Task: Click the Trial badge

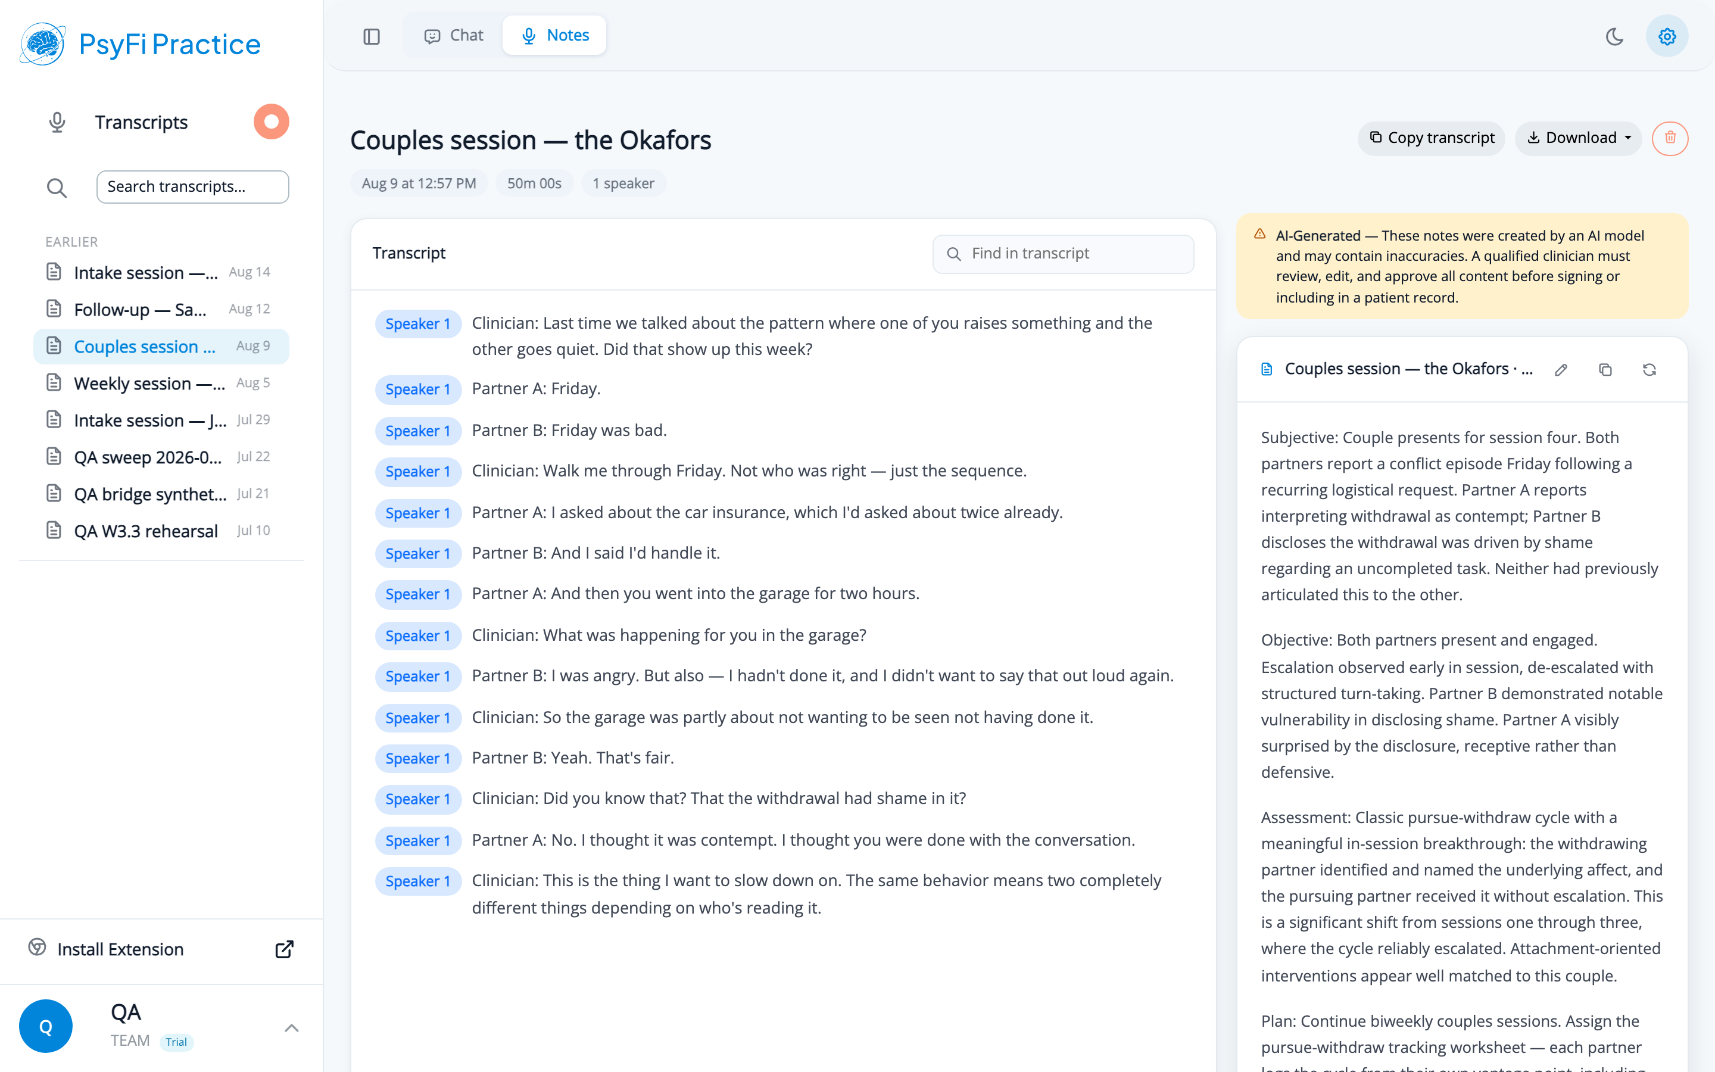Action: coord(176,1042)
